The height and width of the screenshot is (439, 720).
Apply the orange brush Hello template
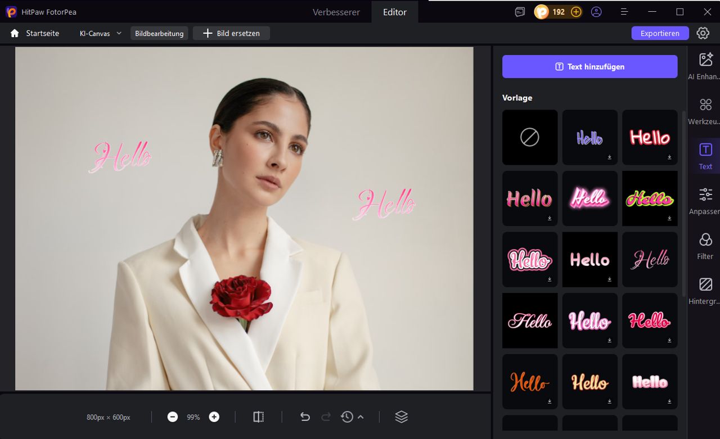[x=530, y=382]
